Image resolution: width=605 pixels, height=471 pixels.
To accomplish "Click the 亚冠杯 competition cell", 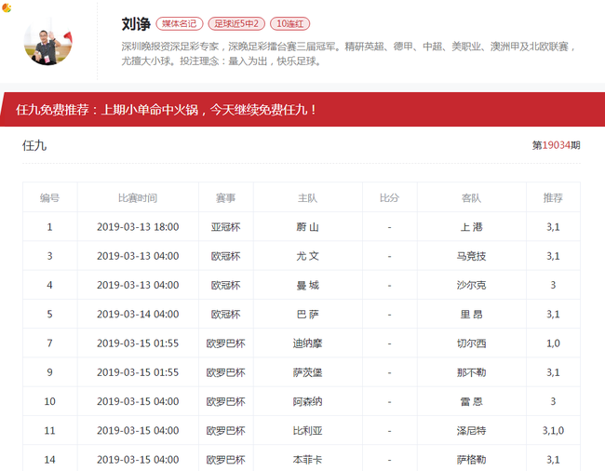I will tap(226, 227).
